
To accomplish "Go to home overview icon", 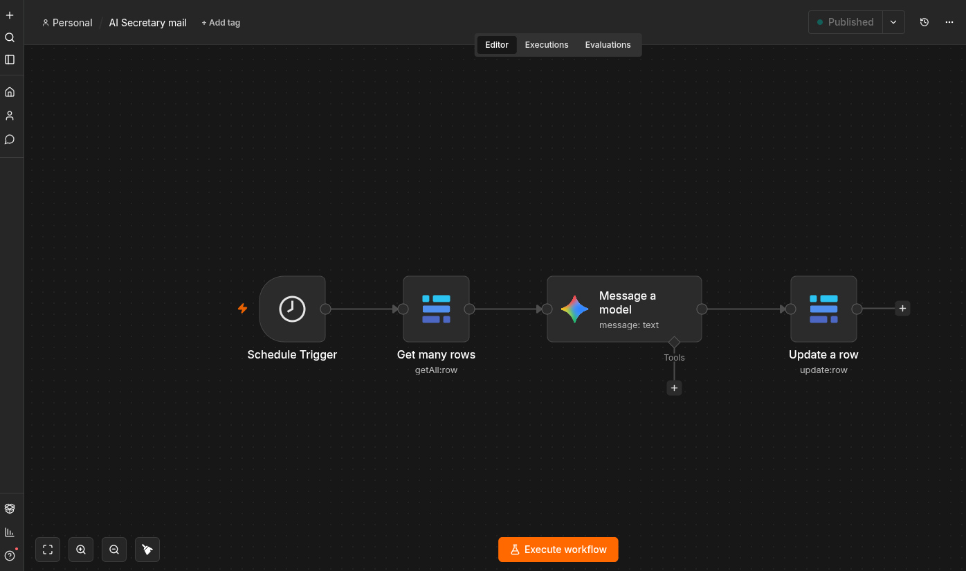I will pos(10,92).
